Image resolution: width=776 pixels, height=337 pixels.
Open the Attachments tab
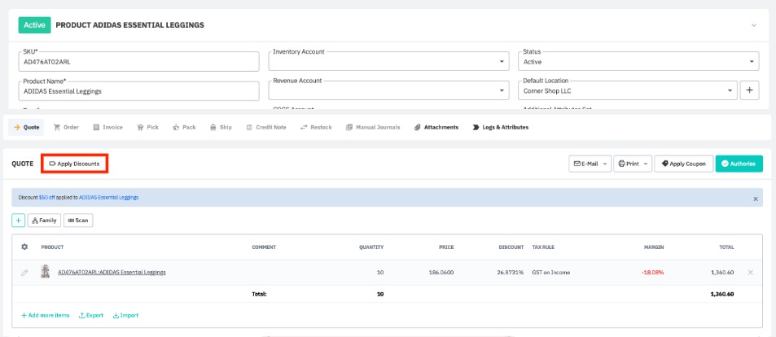[x=436, y=127]
